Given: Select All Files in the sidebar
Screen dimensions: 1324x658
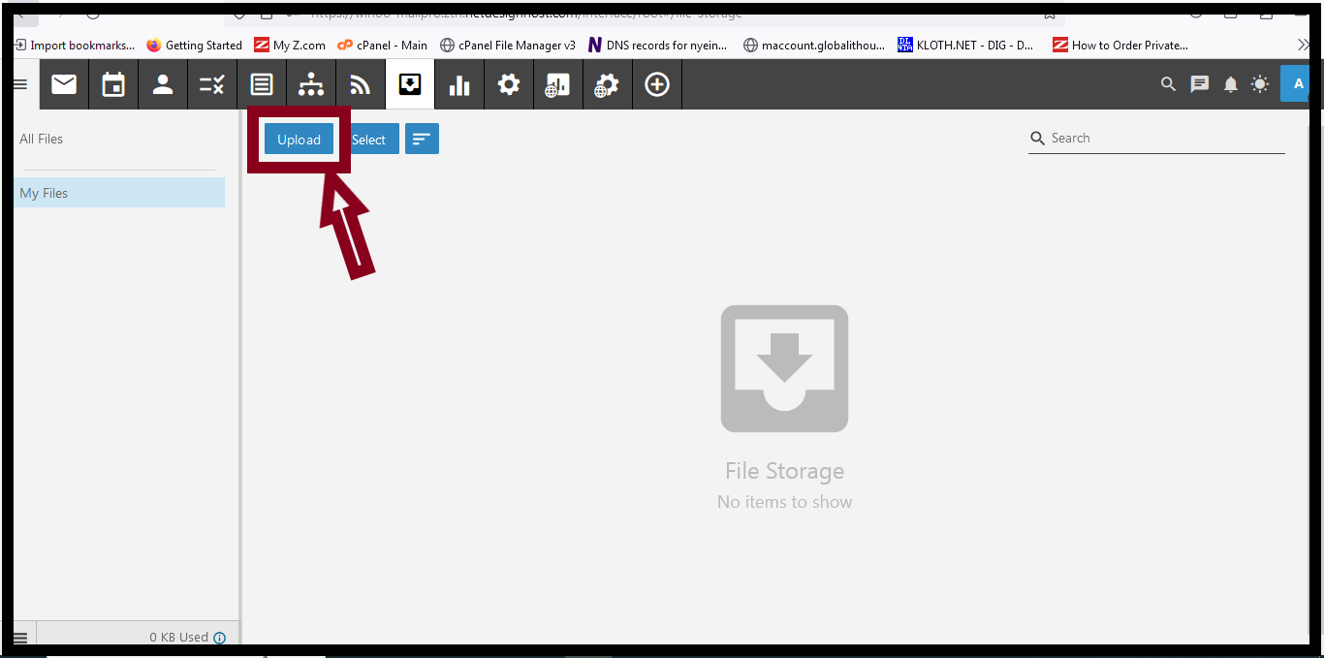Looking at the screenshot, I should tap(41, 139).
